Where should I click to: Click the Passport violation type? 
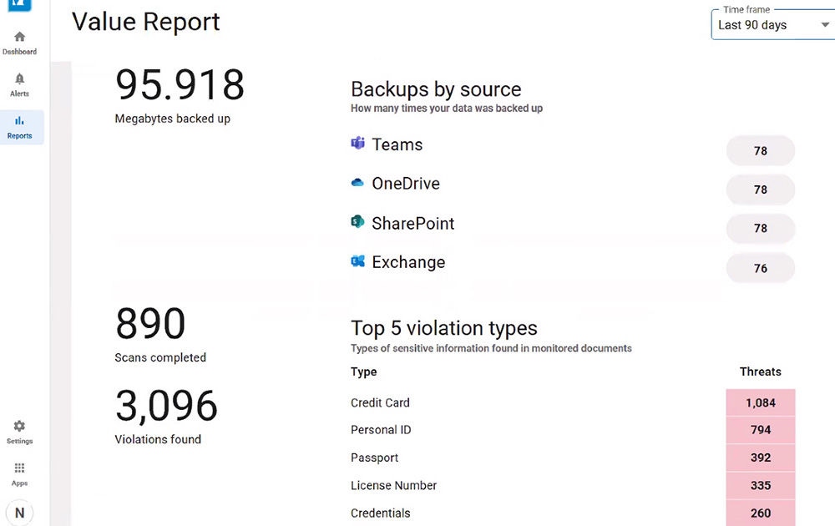coord(374,458)
